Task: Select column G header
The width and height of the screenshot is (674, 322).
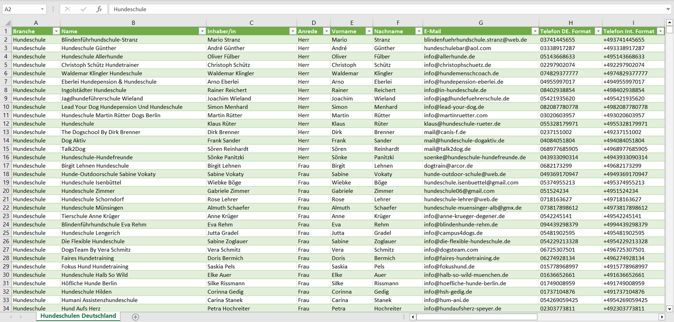Action: click(x=481, y=23)
